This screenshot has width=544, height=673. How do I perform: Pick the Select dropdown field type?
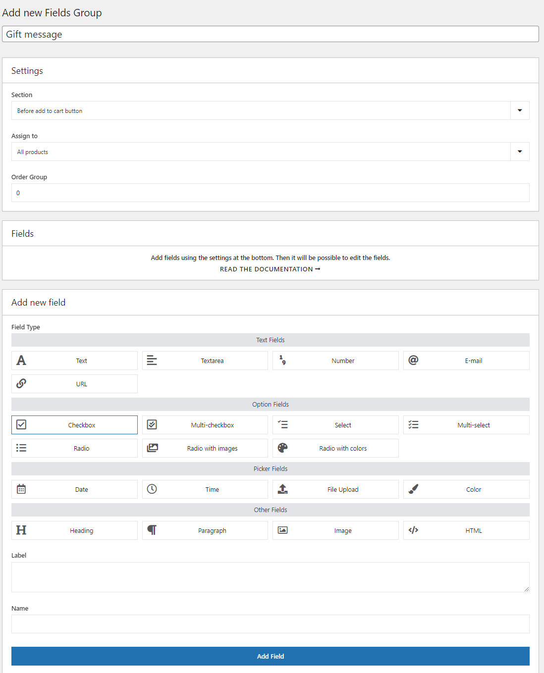click(x=335, y=425)
